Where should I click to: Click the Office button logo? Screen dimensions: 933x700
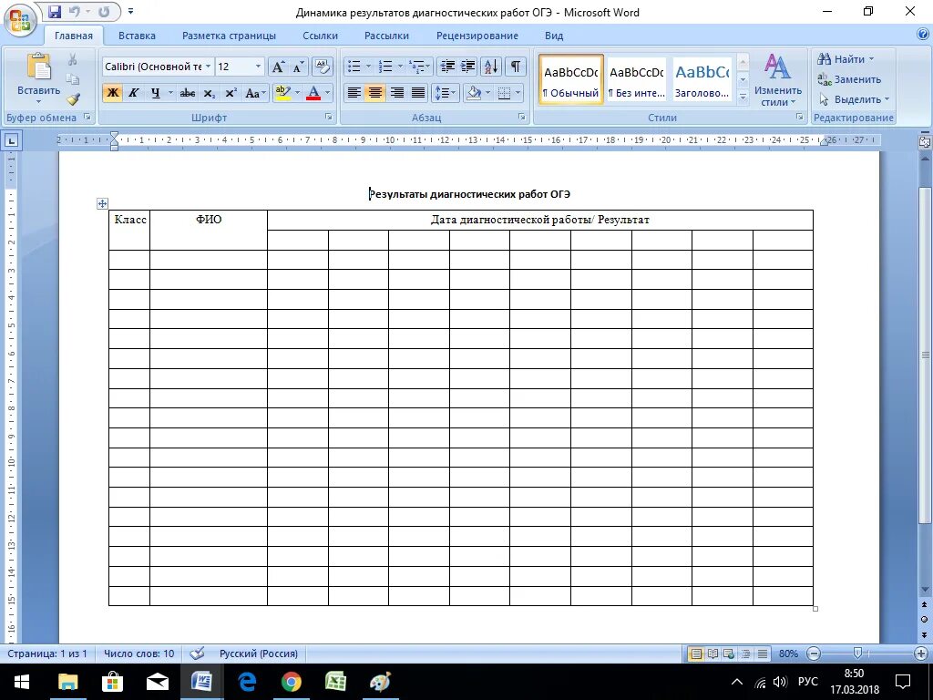pos(20,20)
